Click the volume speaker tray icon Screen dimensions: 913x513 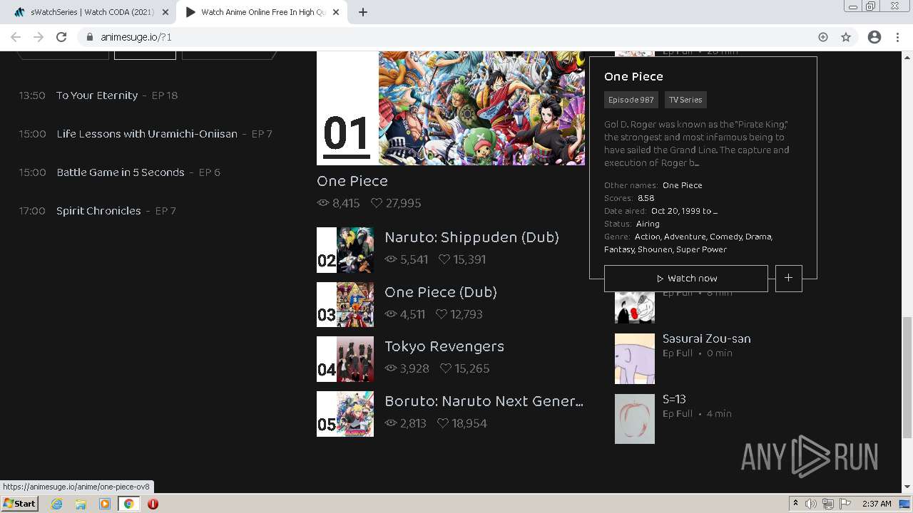click(812, 504)
